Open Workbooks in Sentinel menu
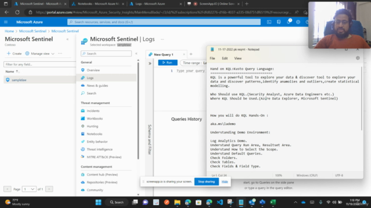Screen dimensions: 371x208 point(94,118)
